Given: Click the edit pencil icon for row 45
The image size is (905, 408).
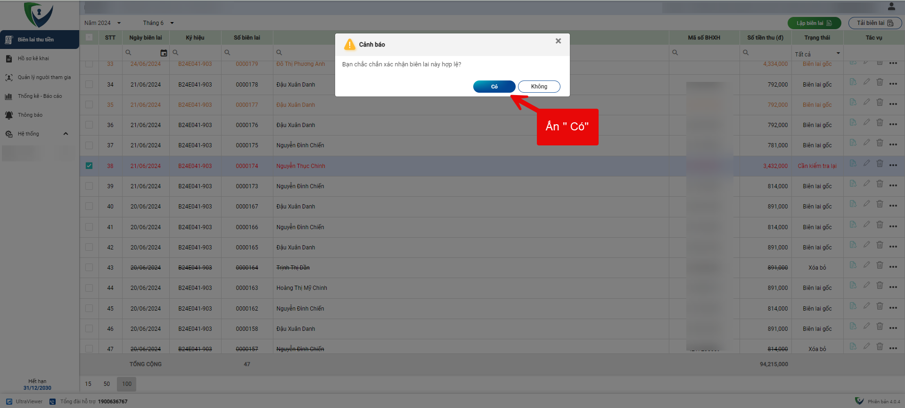Looking at the screenshot, I should pyautogui.click(x=866, y=306).
